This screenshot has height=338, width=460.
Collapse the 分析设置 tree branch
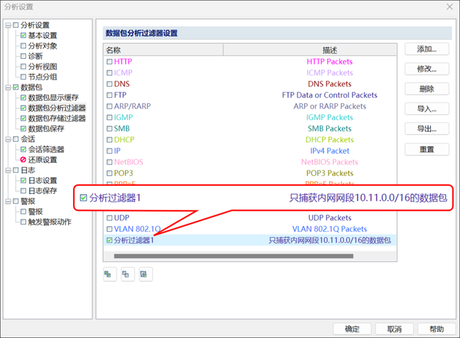point(8,25)
